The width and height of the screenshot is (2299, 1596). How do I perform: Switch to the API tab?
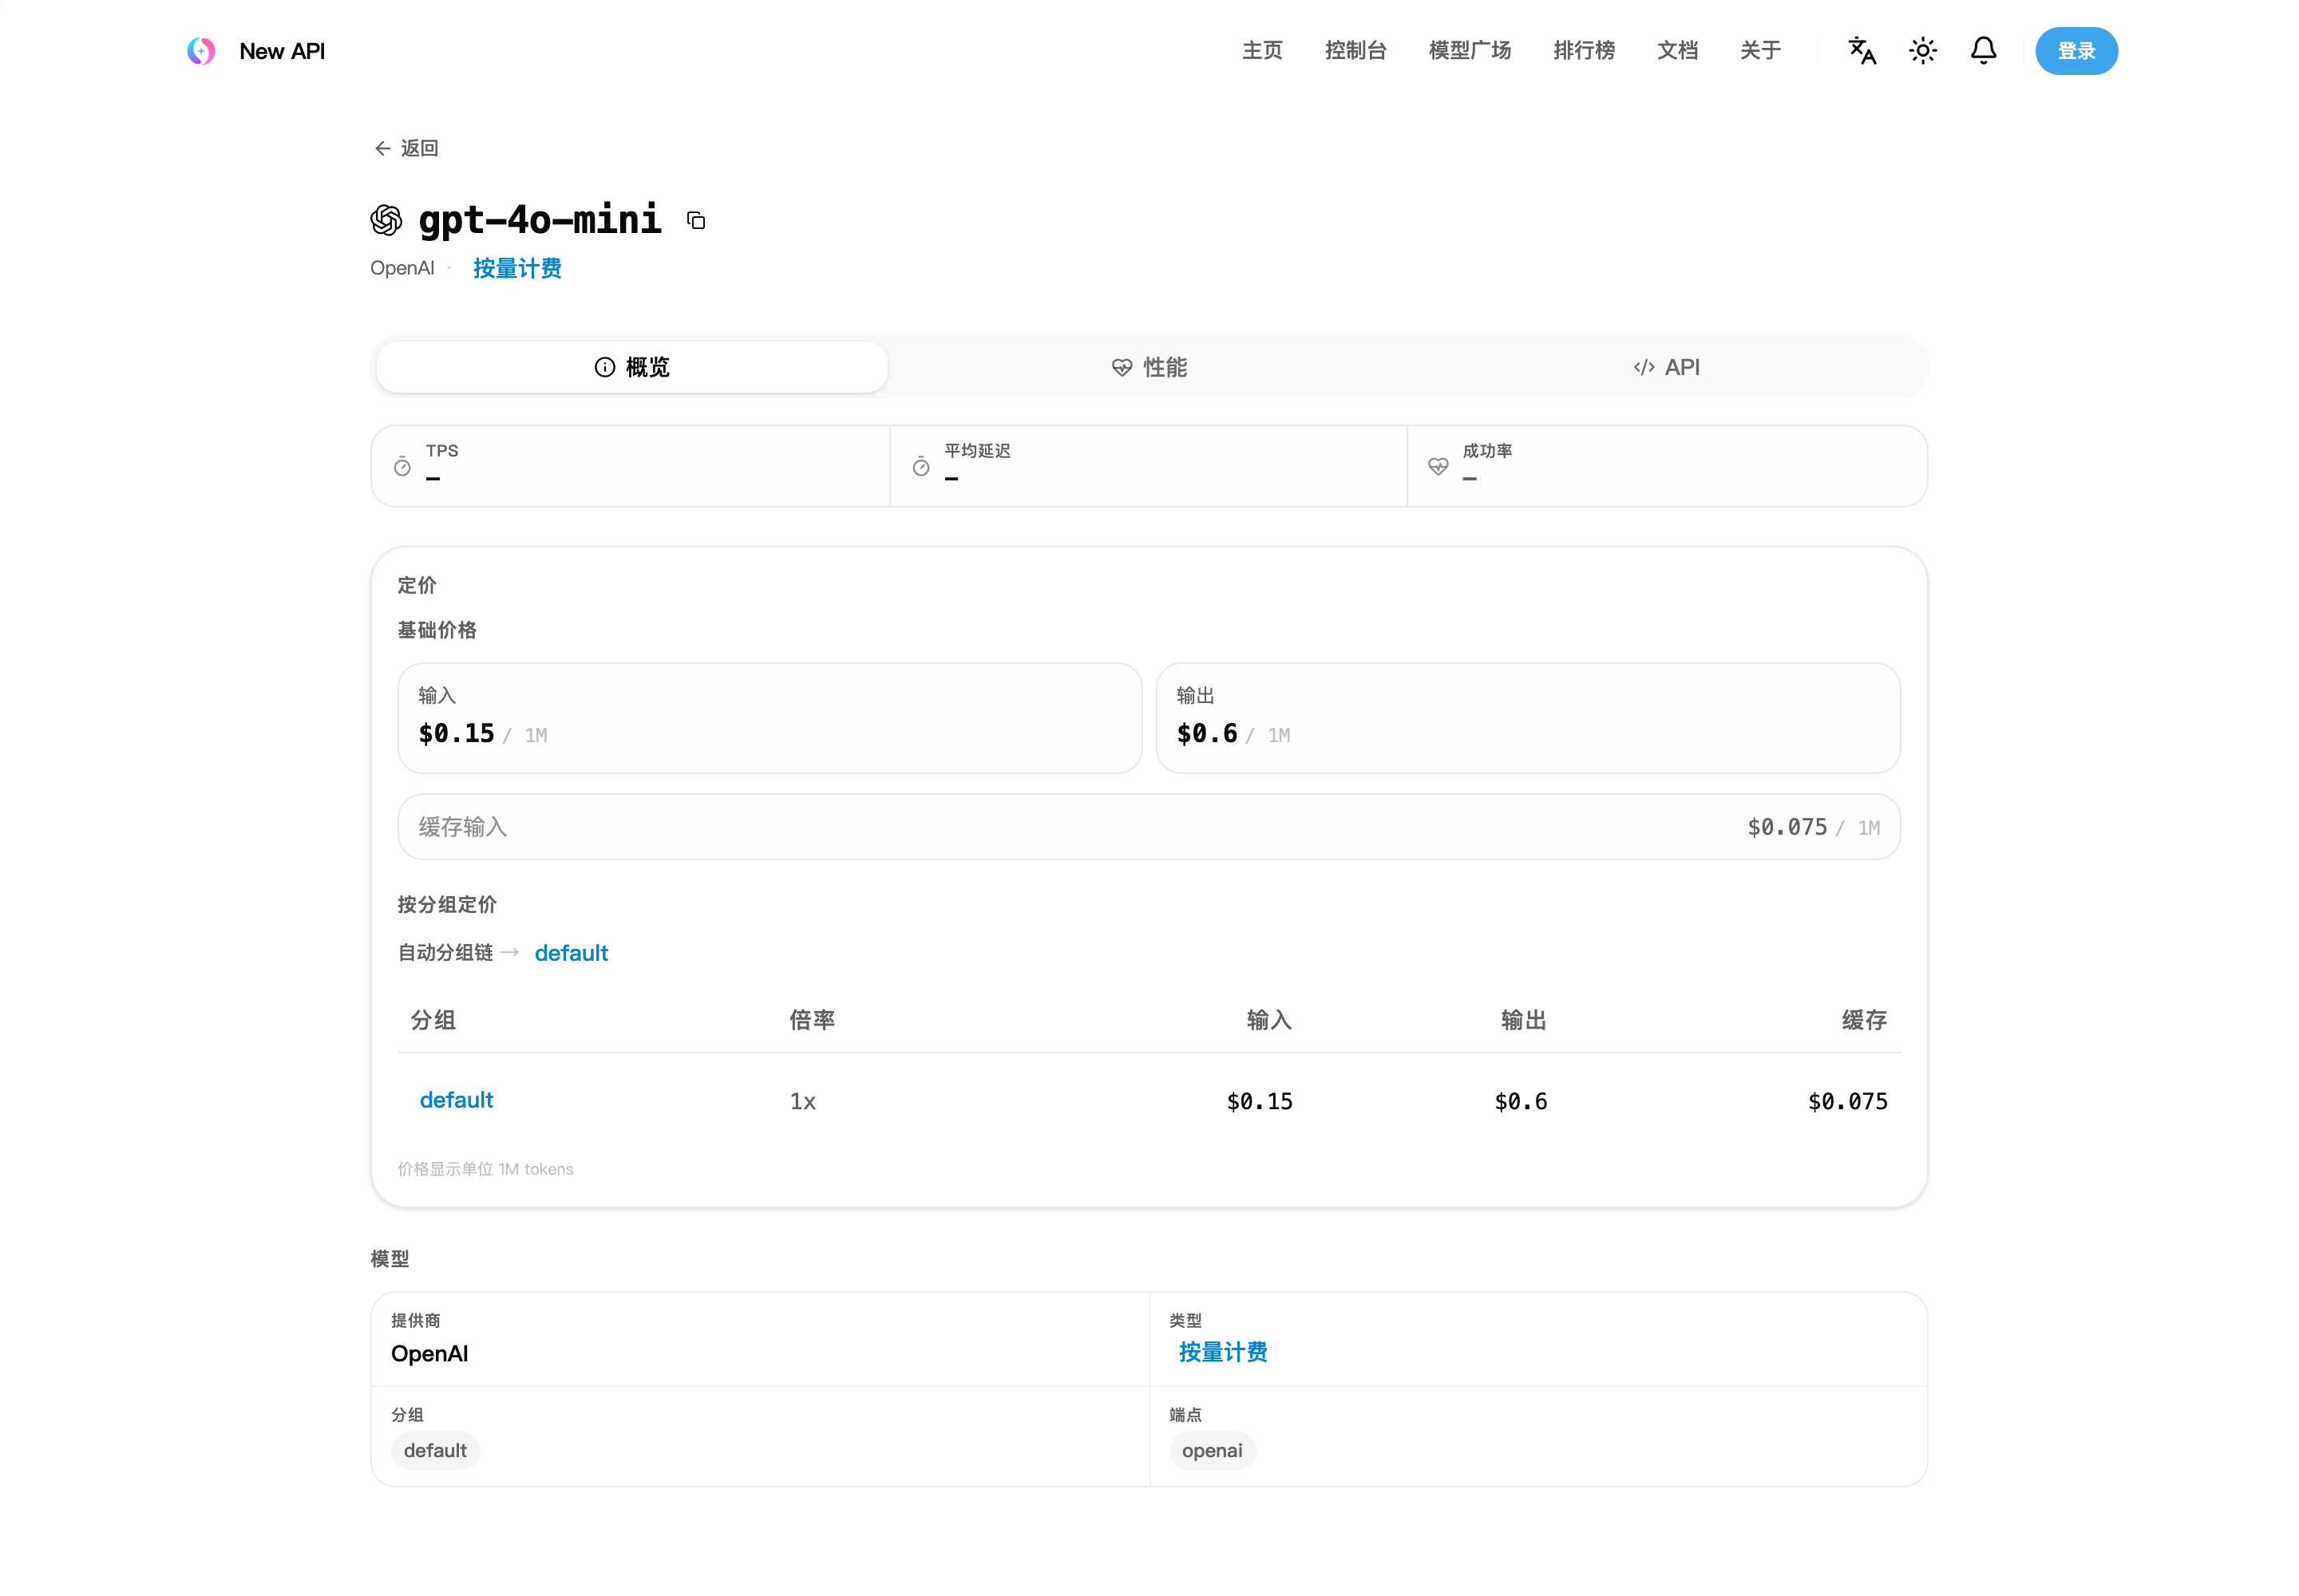pyautogui.click(x=1667, y=367)
